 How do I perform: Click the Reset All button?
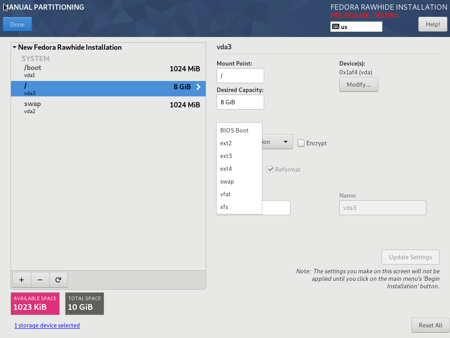click(x=431, y=325)
